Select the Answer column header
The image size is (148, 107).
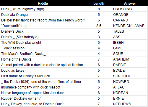pos(130,3)
